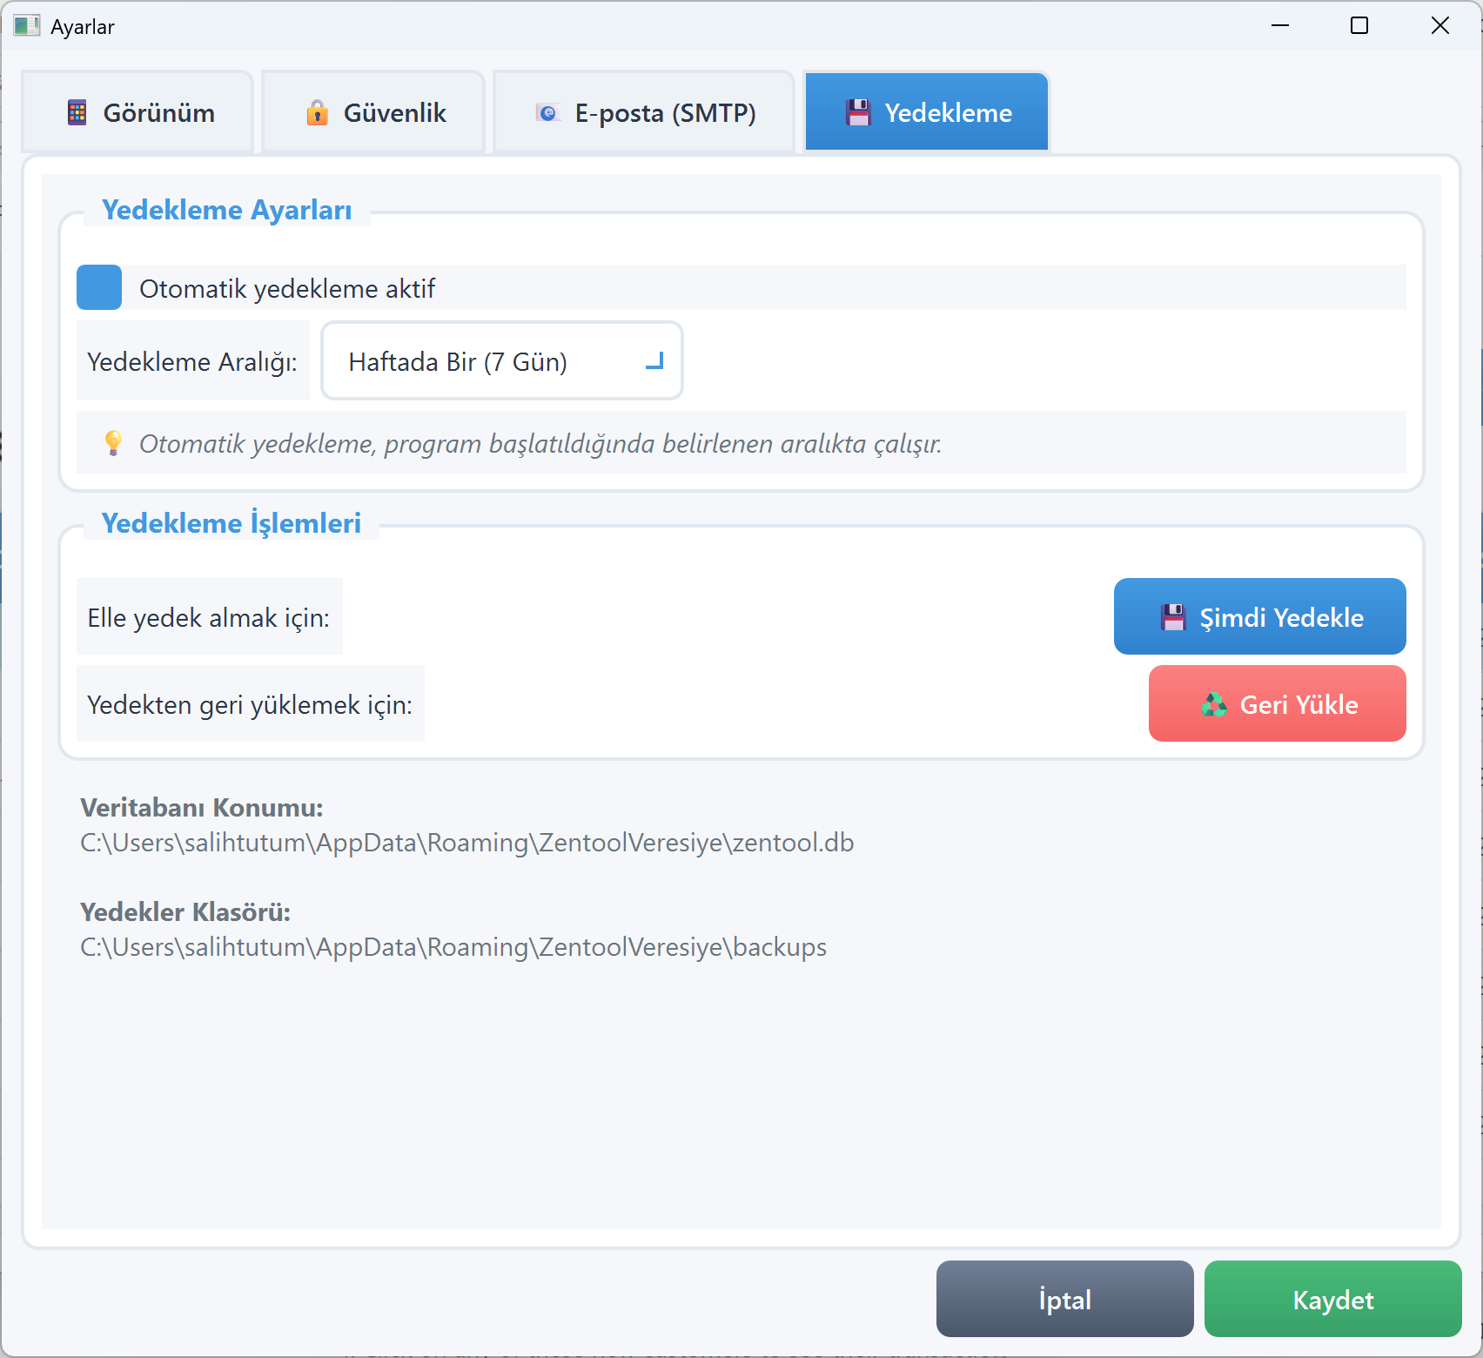1483x1358 pixels.
Task: Click the floppy disk icon on Yedekleme tab
Action: (858, 112)
